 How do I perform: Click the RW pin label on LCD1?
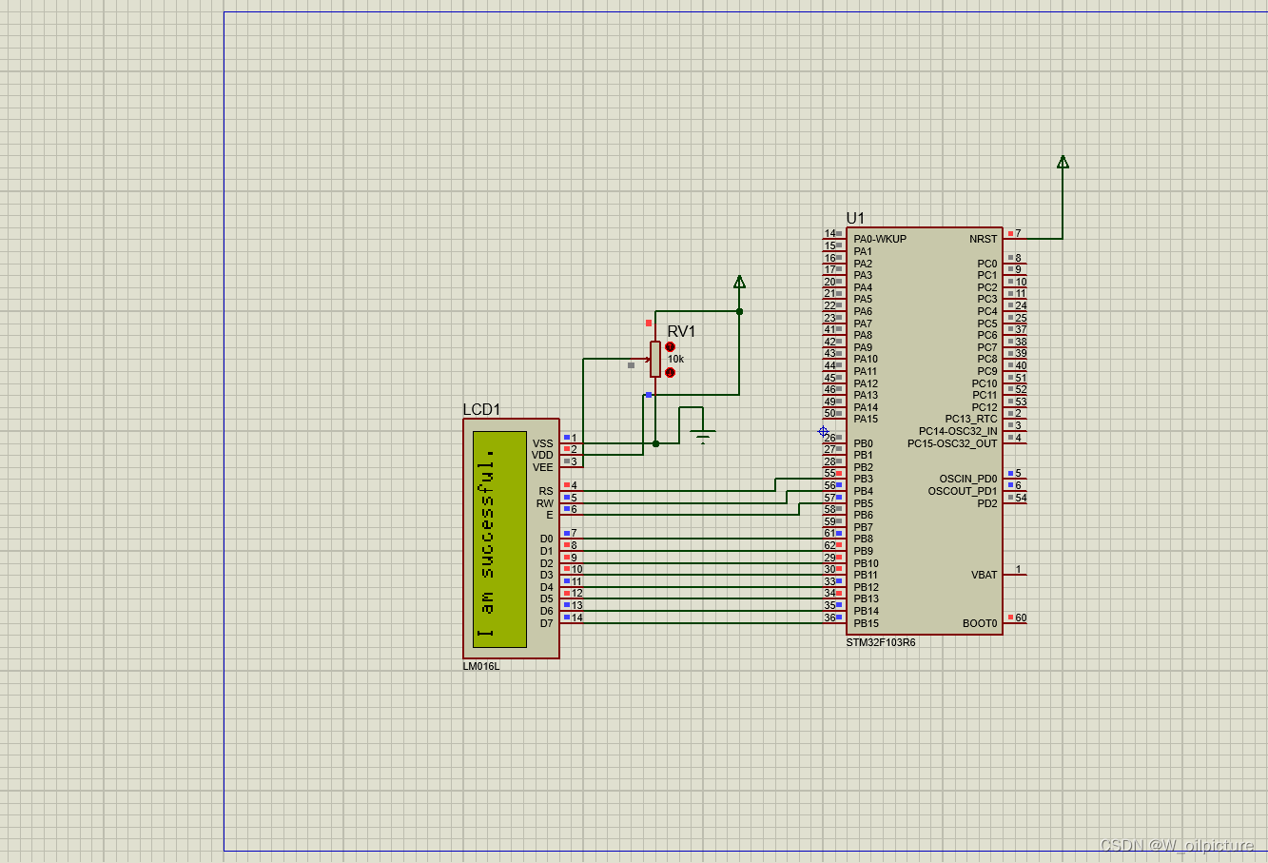pyautogui.click(x=544, y=503)
